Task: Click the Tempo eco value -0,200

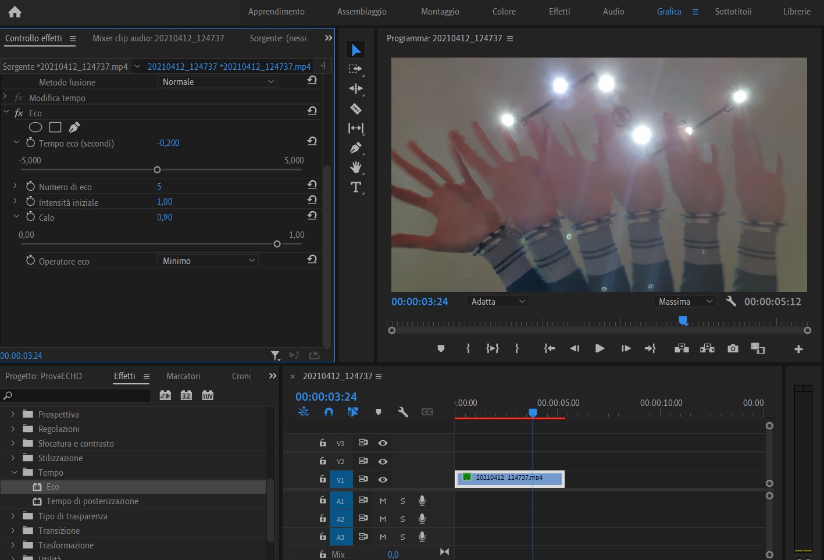Action: [x=168, y=143]
